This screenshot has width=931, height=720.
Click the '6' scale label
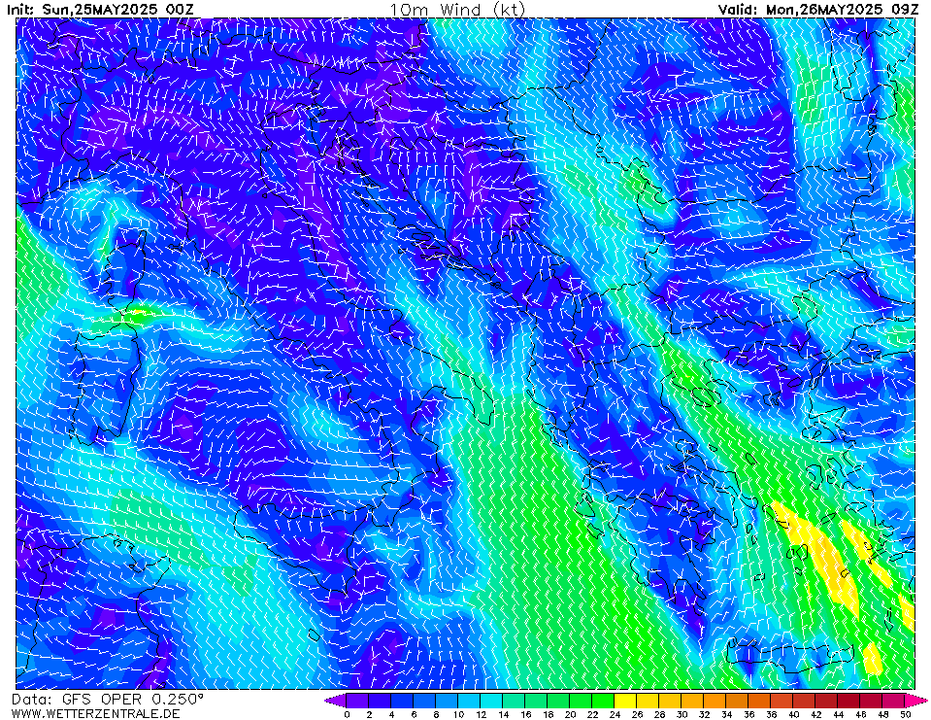click(414, 714)
